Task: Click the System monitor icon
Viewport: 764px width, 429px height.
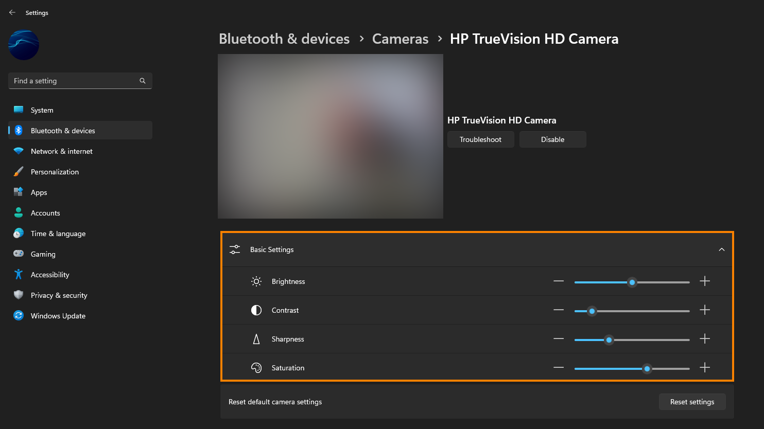Action: click(19, 110)
